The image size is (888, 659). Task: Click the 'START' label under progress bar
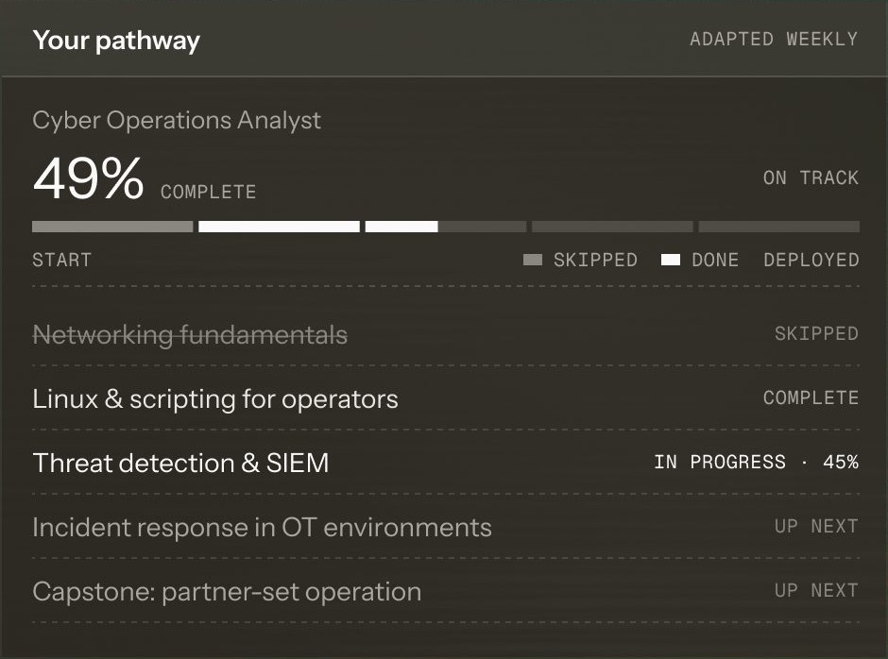(61, 260)
